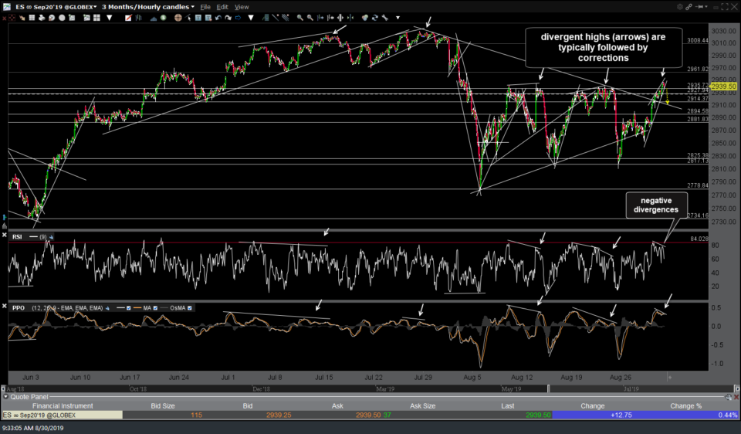The height and width of the screenshot is (434, 741).
Task: Expand the arrow next to the pin icon
Action: [x=706, y=7]
